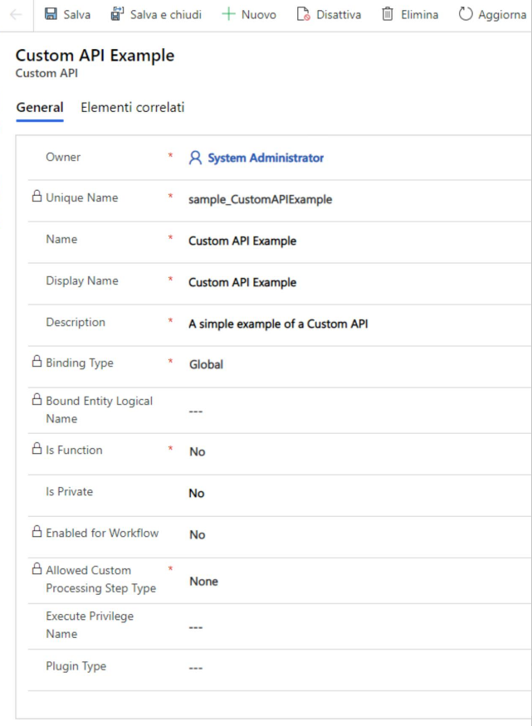Click the Plugin Type field
Image resolution: width=532 pixels, height=726 pixels.
197,666
